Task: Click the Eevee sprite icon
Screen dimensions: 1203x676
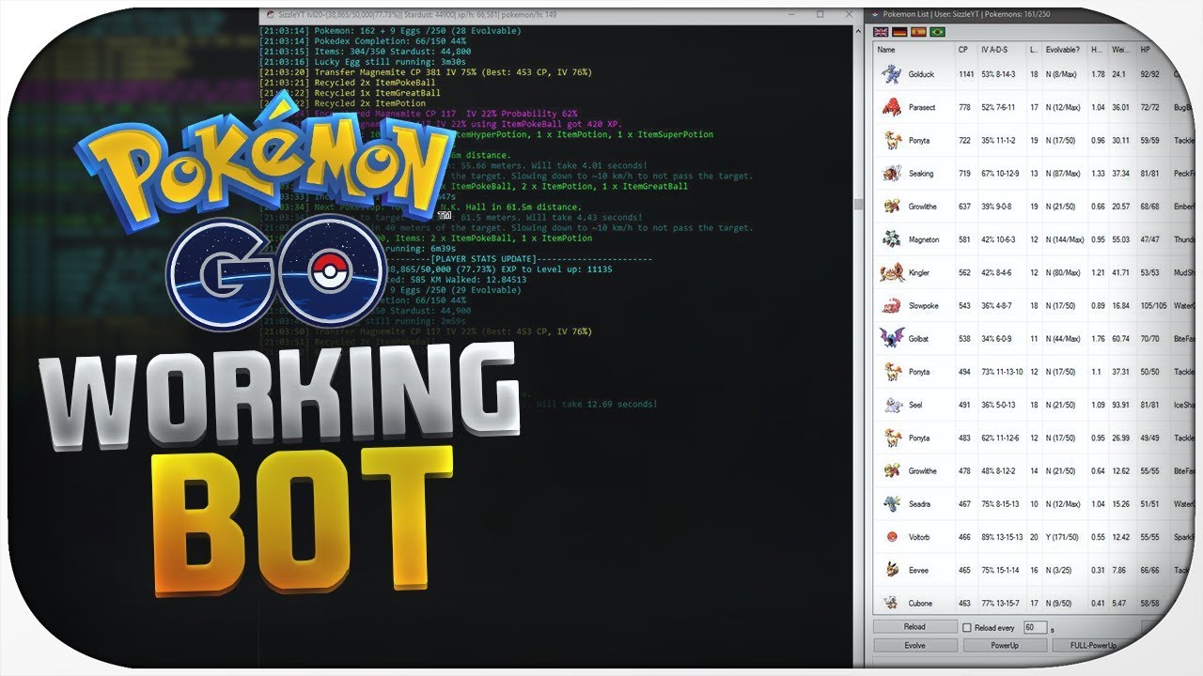Action: coord(891,570)
